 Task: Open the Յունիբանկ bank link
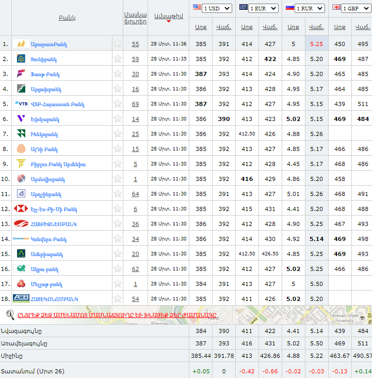[43, 59]
